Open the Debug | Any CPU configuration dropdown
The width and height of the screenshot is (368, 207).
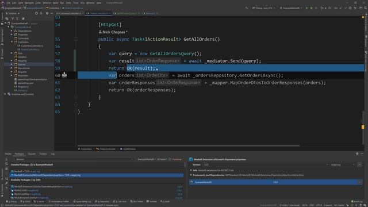pos(263,8)
